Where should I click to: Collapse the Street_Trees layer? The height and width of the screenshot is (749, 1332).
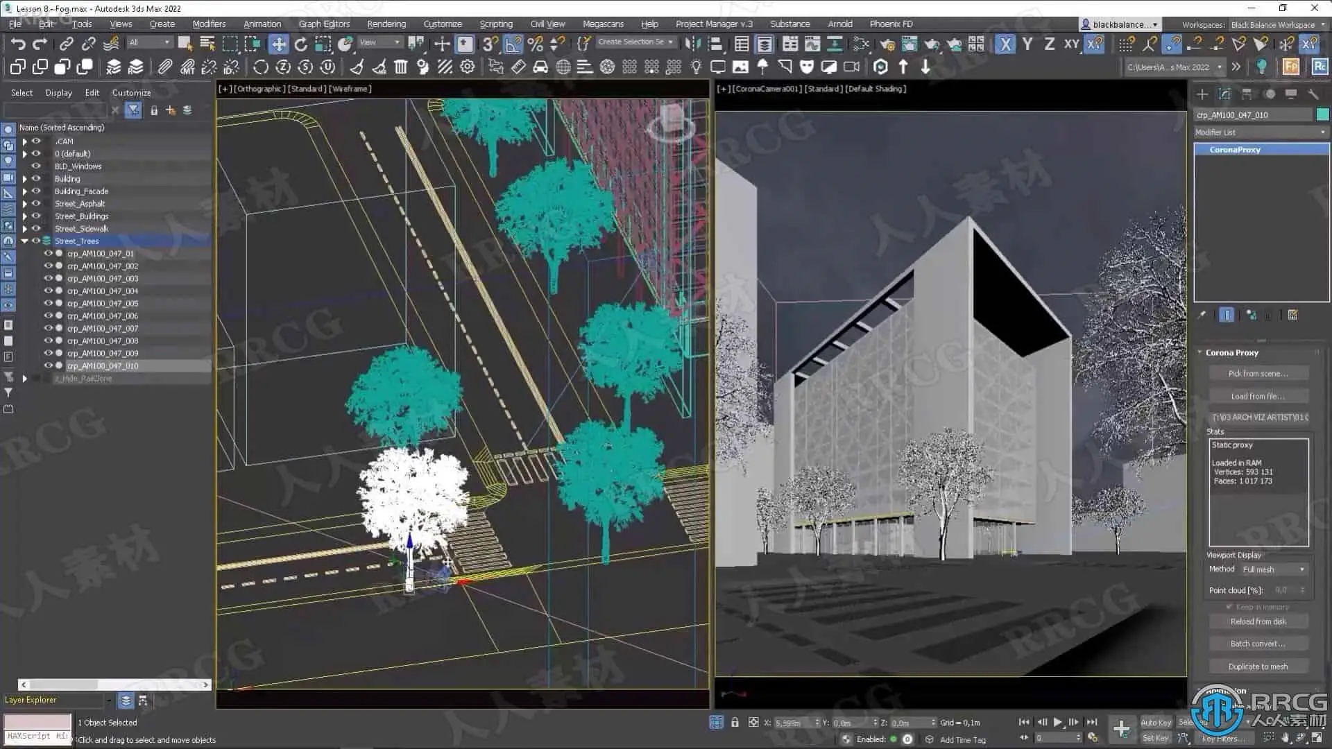(x=25, y=241)
